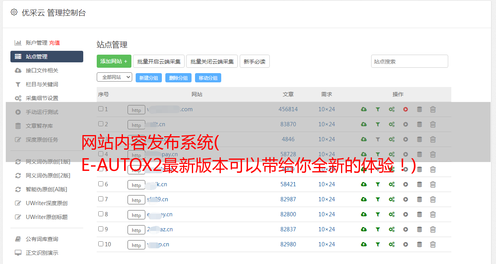Click the http tag in row 8

pos(136,215)
